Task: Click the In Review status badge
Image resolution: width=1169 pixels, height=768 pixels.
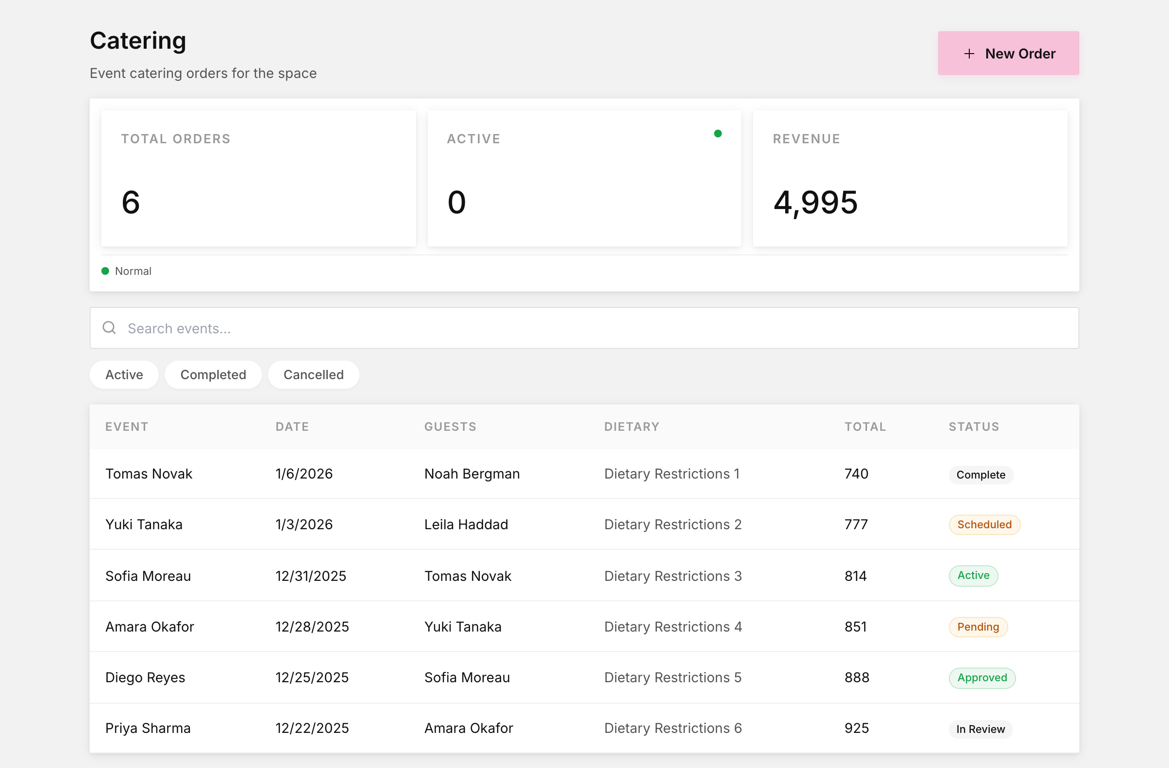Action: point(980,729)
